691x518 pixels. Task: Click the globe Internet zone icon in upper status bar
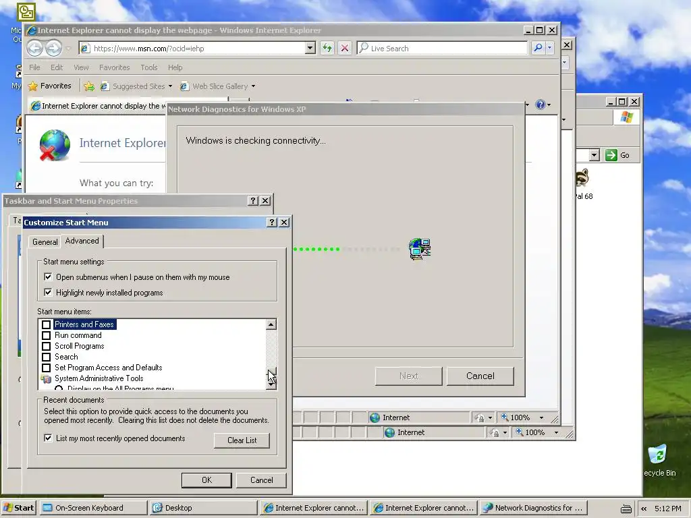pyautogui.click(x=375, y=418)
